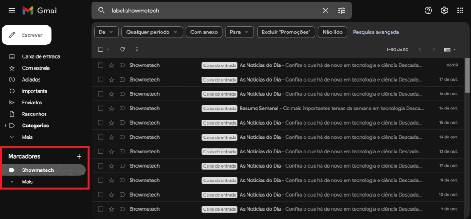471x219 pixels.
Task: Open Settings gear icon
Action: (444, 11)
